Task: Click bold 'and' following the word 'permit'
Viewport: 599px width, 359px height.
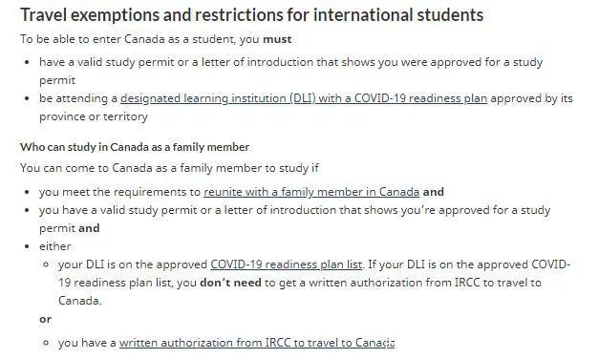Action: point(89,228)
